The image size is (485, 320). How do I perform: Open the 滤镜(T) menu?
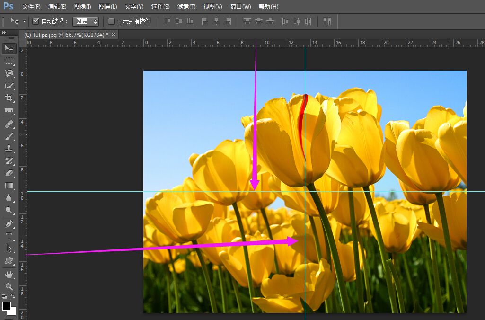tap(186, 7)
